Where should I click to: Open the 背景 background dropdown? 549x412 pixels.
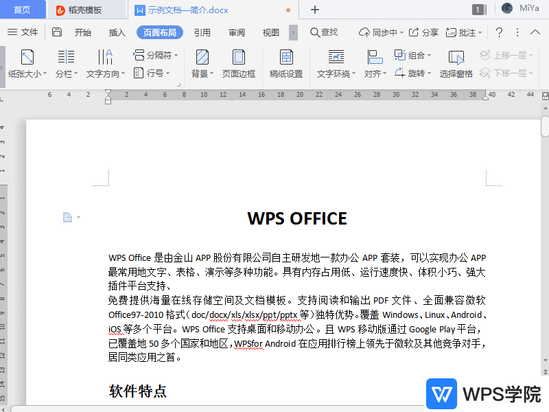coord(200,65)
